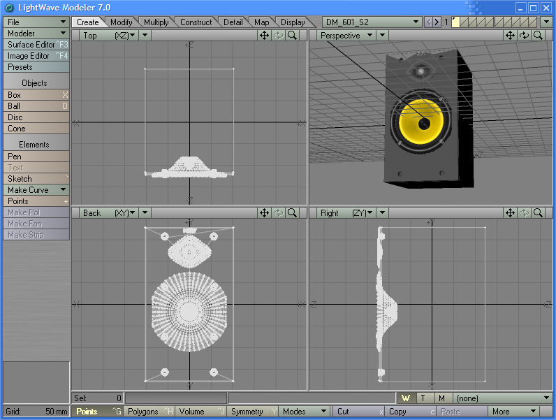
Task: Open the layers options dropdown arrow at far right
Action: (x=546, y=22)
